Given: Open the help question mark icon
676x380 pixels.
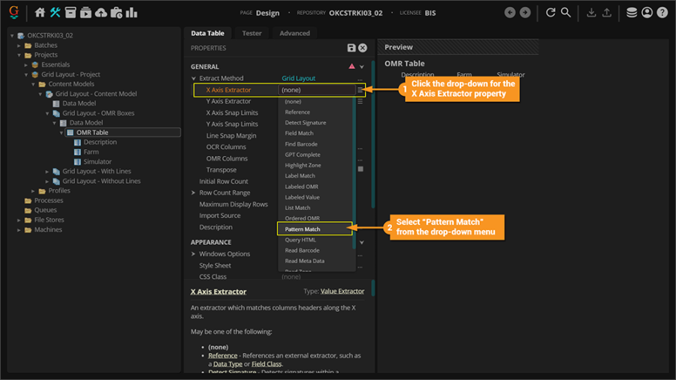Looking at the screenshot, I should pos(662,13).
